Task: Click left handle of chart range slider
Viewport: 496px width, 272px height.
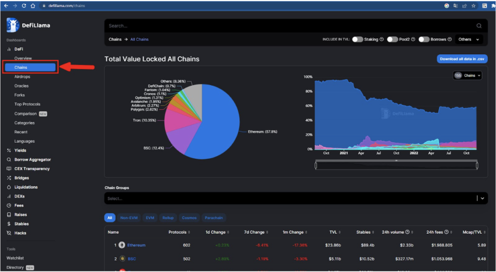Action: coord(316,166)
